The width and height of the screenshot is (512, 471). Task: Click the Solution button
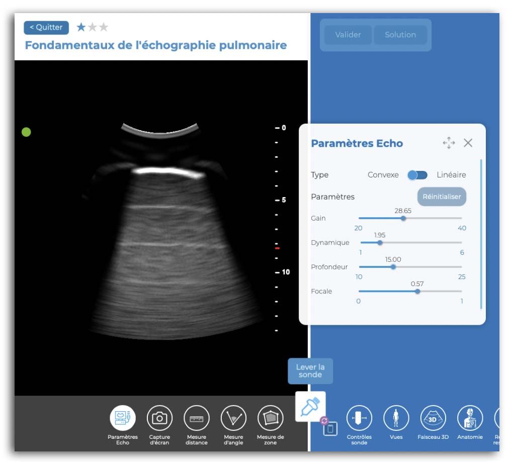tap(400, 35)
